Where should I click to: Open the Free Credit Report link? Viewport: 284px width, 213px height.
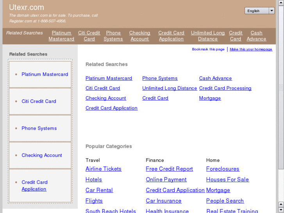tap(170, 169)
